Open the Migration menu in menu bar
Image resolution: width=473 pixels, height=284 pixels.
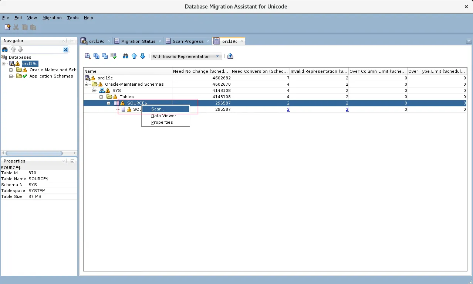click(52, 18)
